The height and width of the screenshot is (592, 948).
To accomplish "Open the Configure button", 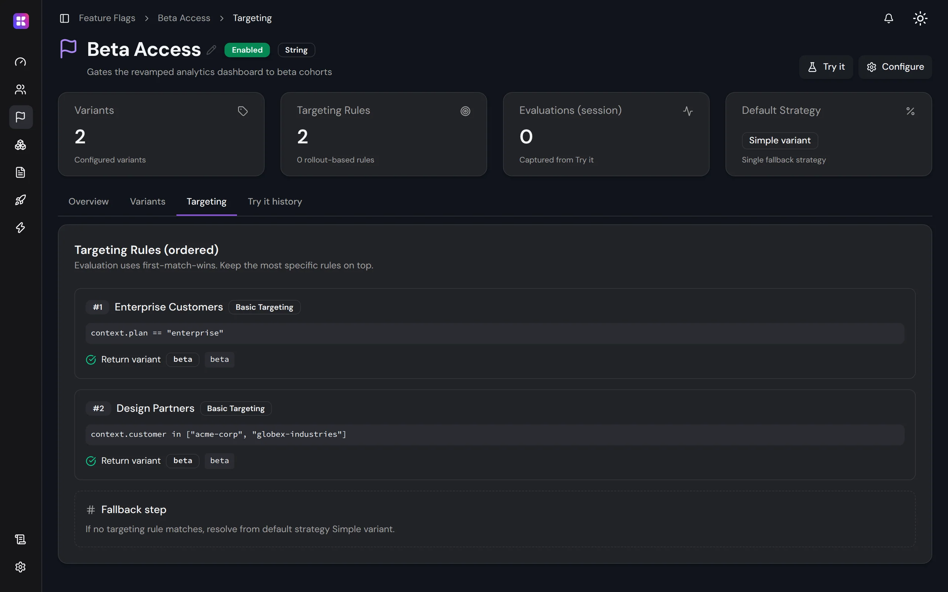I will pyautogui.click(x=895, y=67).
